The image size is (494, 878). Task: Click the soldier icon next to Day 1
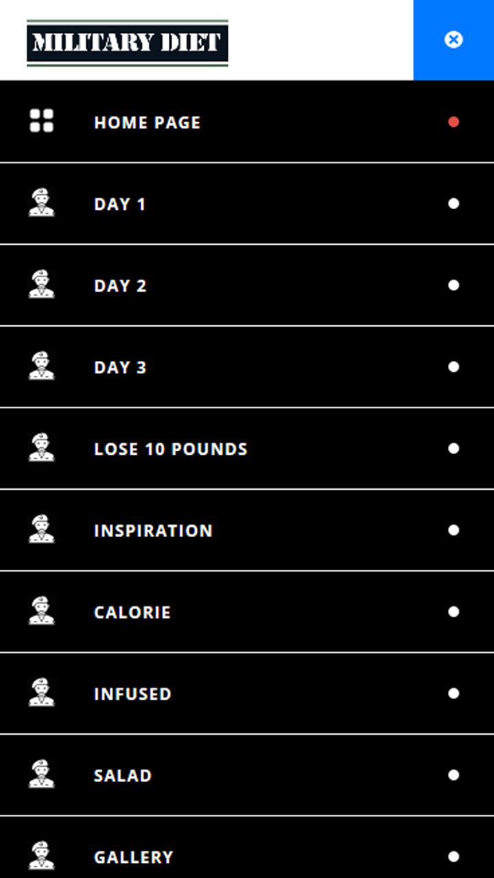click(x=41, y=203)
